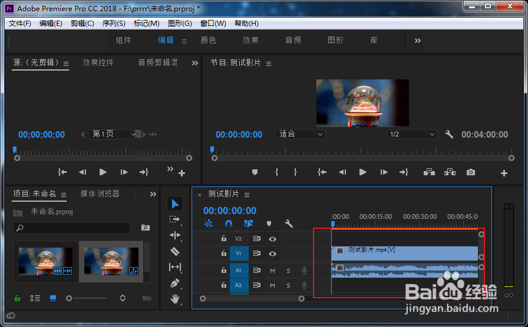Mark Out point in Program monitor

pyautogui.click(x=295, y=172)
